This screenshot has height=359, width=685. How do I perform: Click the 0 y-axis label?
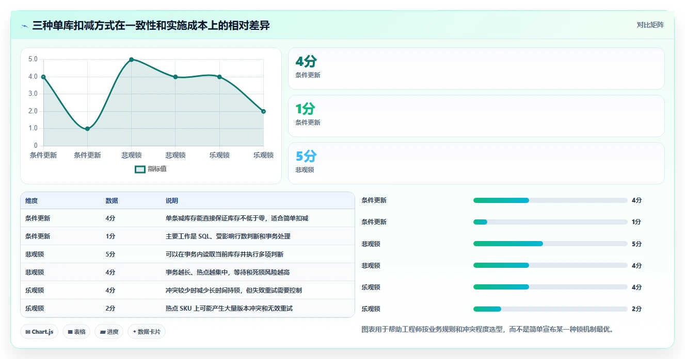(x=36, y=146)
